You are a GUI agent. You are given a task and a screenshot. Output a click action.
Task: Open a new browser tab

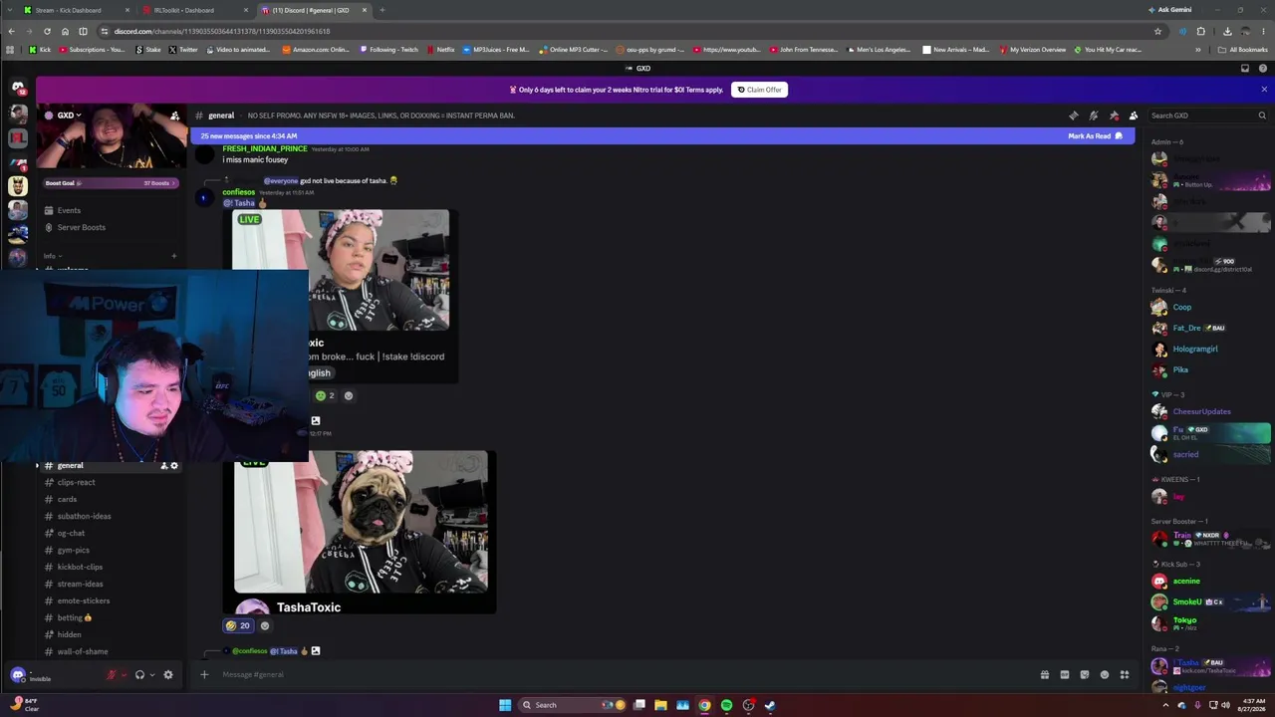(382, 10)
